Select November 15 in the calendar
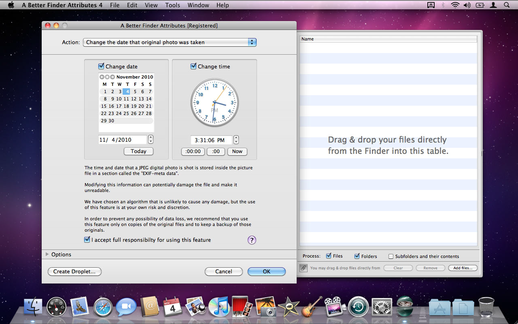Image resolution: width=518 pixels, height=324 pixels. (104, 106)
